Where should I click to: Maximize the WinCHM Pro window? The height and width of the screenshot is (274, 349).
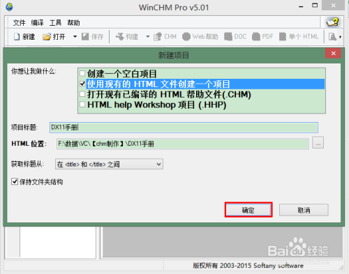coord(315,6)
